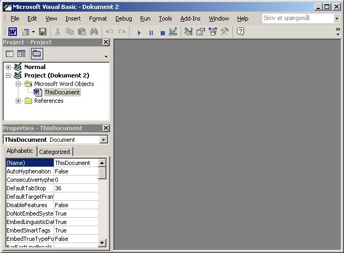Open the Insert UserForm dropdown arrow

coord(33,32)
